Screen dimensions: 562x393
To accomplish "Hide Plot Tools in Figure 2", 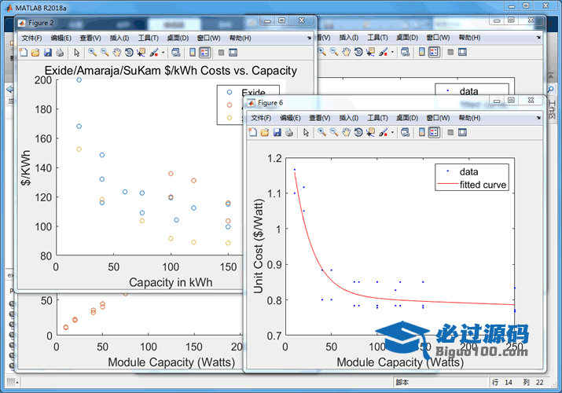I will (x=221, y=53).
